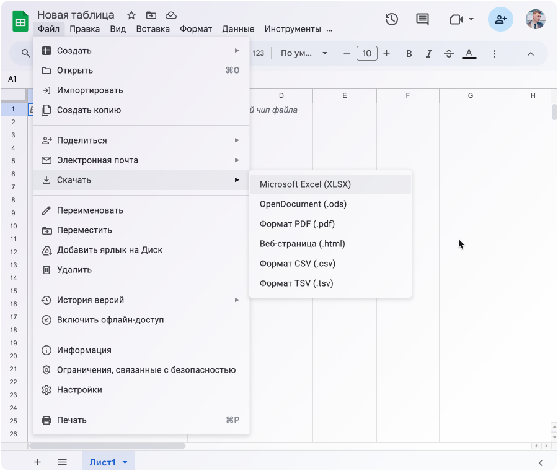
Task: Increase font size with plus button
Action: click(x=387, y=54)
